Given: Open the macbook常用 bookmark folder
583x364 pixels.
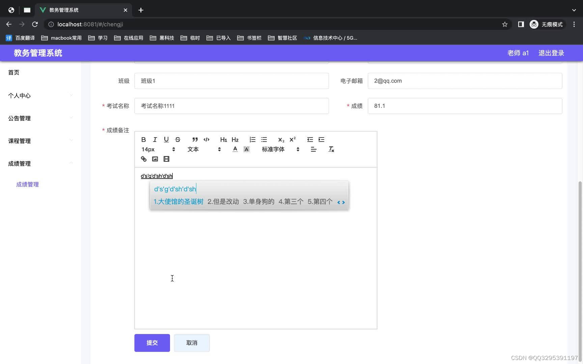Looking at the screenshot, I should tap(61, 38).
